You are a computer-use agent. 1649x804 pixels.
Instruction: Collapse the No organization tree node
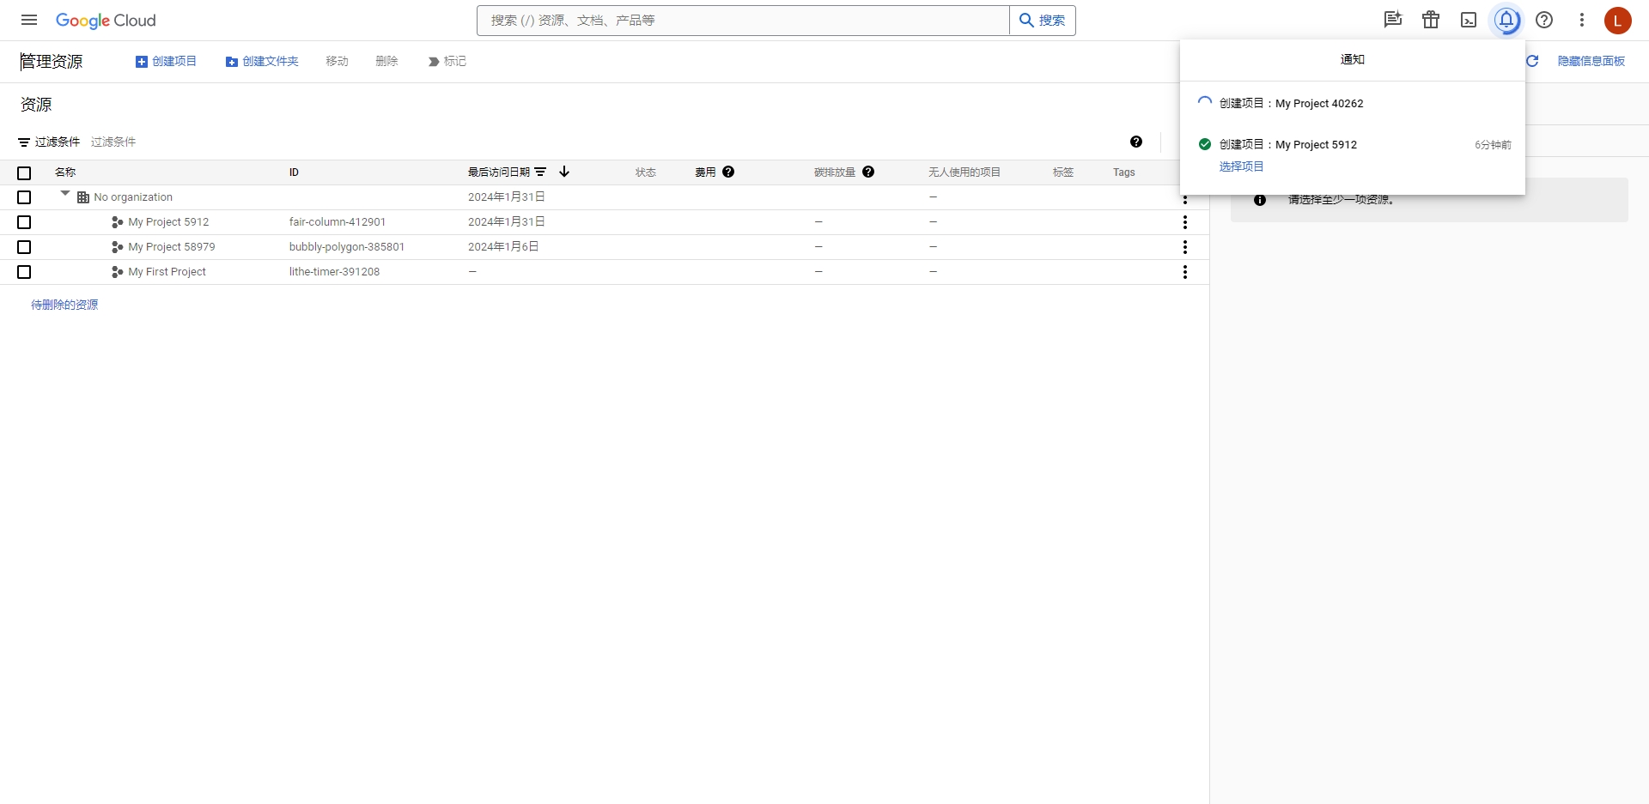65,194
